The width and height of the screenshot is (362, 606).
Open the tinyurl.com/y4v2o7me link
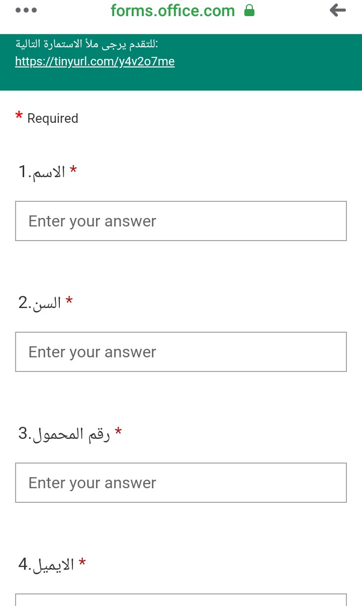(x=95, y=61)
